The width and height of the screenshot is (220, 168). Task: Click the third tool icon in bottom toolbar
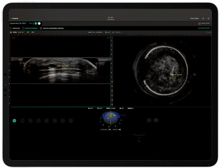[x=30, y=120]
